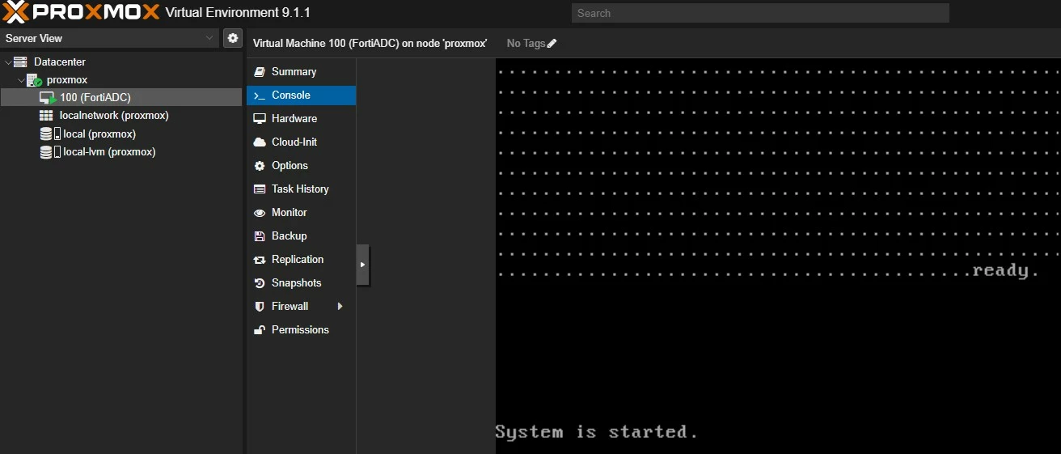Image resolution: width=1061 pixels, height=454 pixels.
Task: Click the Options gear icon
Action: 260,166
